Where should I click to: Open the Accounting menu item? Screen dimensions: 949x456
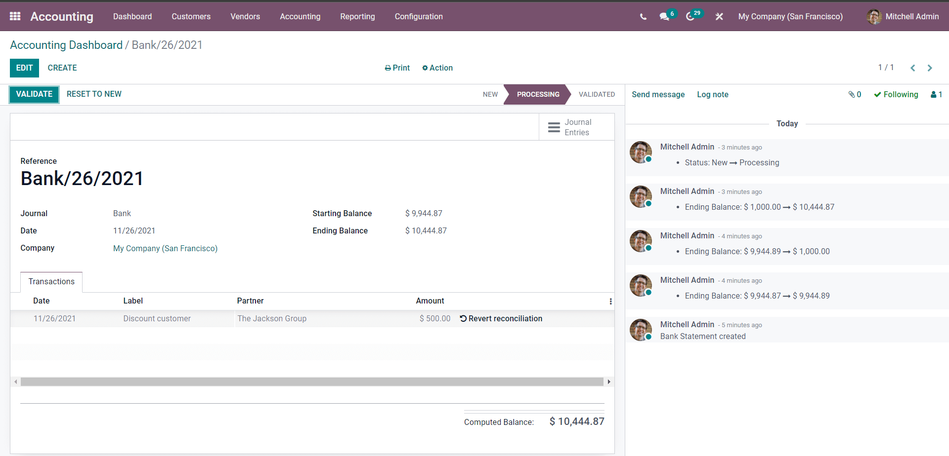(300, 16)
